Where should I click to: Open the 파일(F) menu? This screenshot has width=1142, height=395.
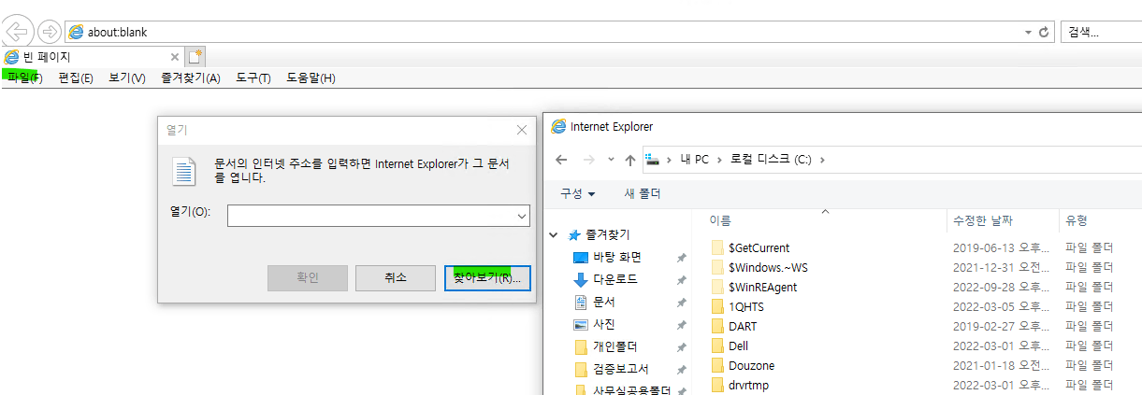[x=24, y=78]
